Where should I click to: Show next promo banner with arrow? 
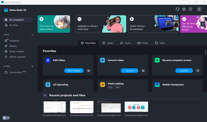point(203,24)
